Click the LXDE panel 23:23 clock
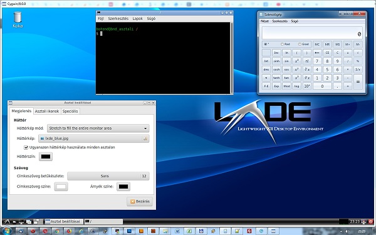 [x=355, y=222]
